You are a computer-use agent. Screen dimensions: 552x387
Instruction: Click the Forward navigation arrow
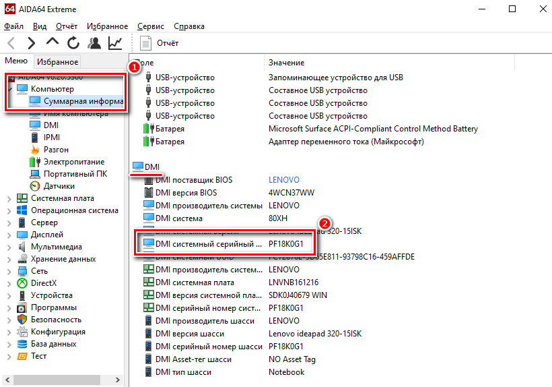[31, 43]
